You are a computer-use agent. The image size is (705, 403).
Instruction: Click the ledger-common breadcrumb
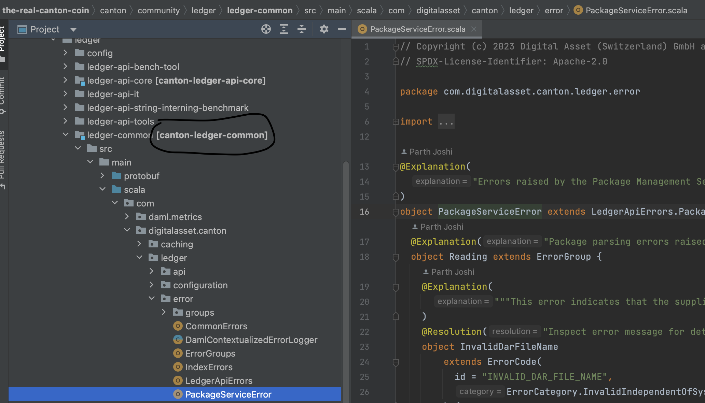260,11
